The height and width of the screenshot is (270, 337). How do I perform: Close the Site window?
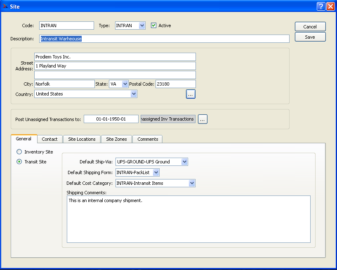tap(330, 7)
